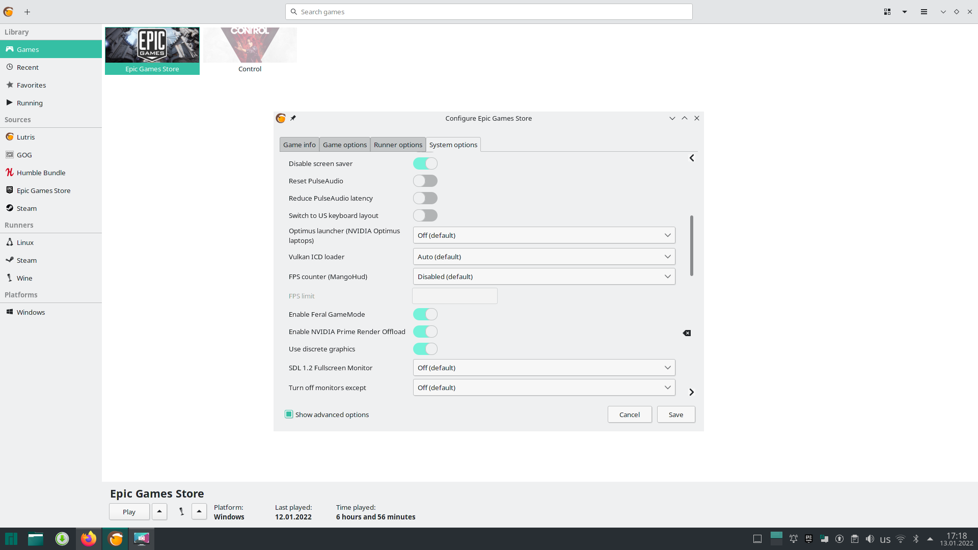Toggle the Enable Feral GameMode switch
This screenshot has width=978, height=550.
[x=425, y=314]
